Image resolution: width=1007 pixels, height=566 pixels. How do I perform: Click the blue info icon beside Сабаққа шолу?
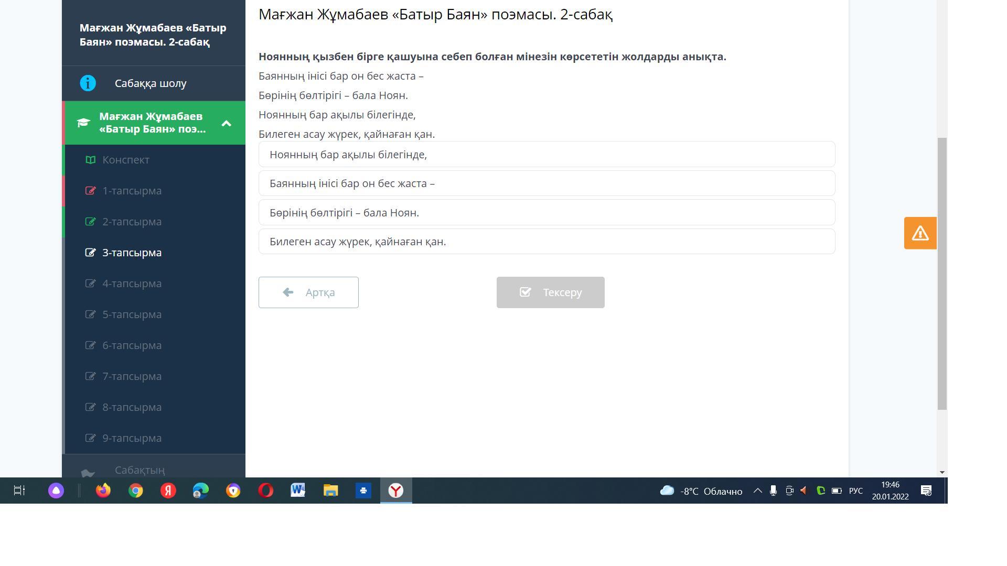point(88,83)
